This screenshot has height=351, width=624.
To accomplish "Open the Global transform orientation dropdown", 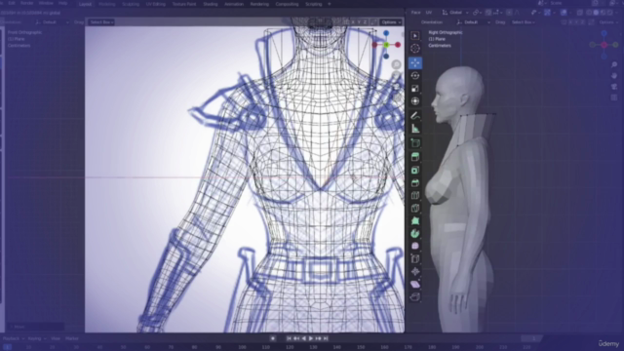I will point(455,13).
